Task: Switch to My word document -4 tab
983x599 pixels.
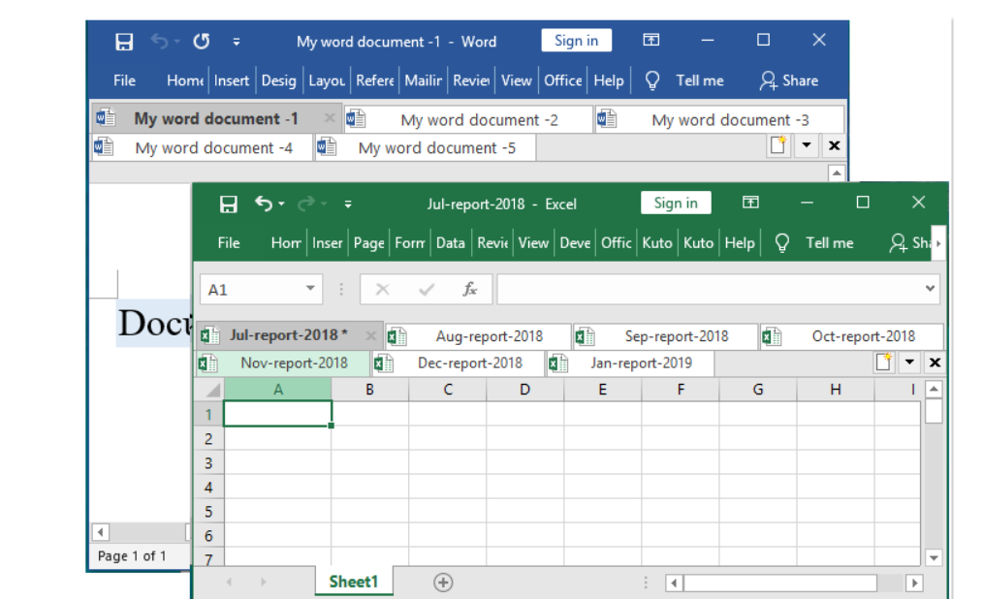Action: coord(202,148)
